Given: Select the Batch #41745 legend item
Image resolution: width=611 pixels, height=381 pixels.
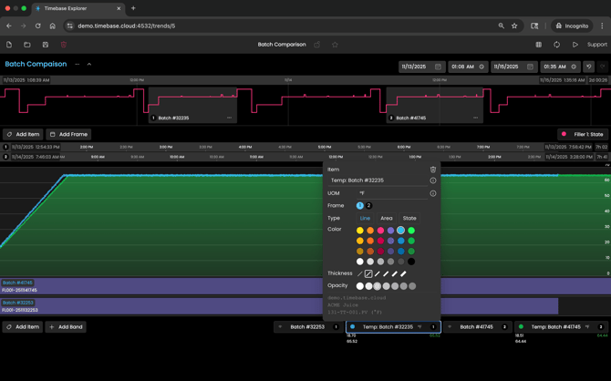Looking at the screenshot, I should click(x=477, y=326).
